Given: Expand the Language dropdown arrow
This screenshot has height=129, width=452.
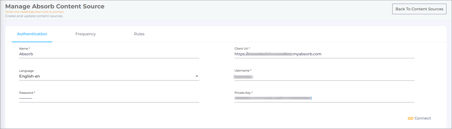Looking at the screenshot, I should [x=197, y=76].
